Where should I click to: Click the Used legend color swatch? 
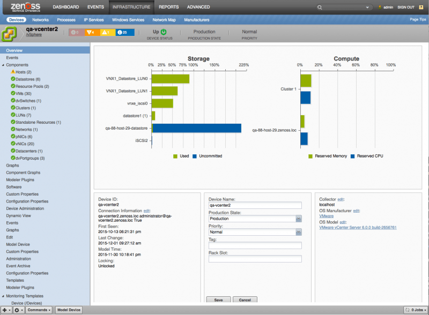175,156
